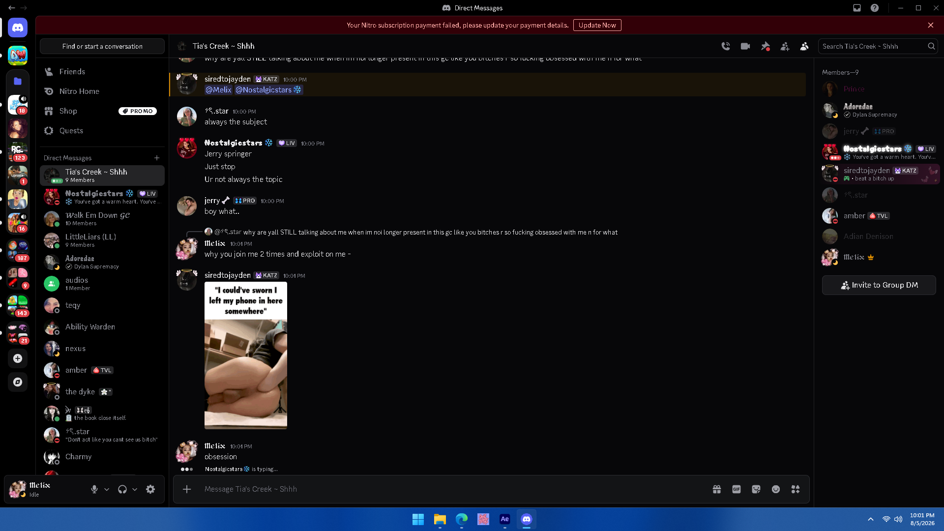Viewport: 944px width, 531px height.
Task: Open Discover servers compass icon
Action: (x=18, y=382)
